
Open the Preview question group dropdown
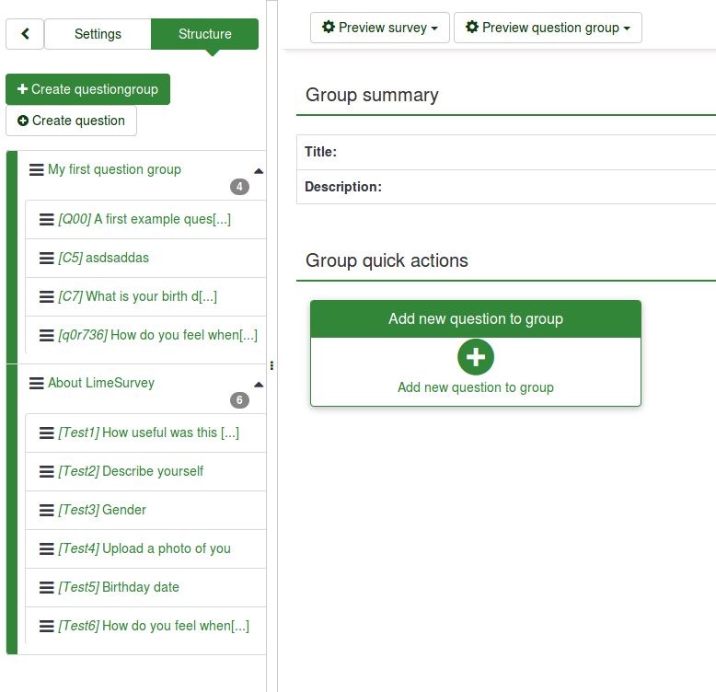(548, 28)
